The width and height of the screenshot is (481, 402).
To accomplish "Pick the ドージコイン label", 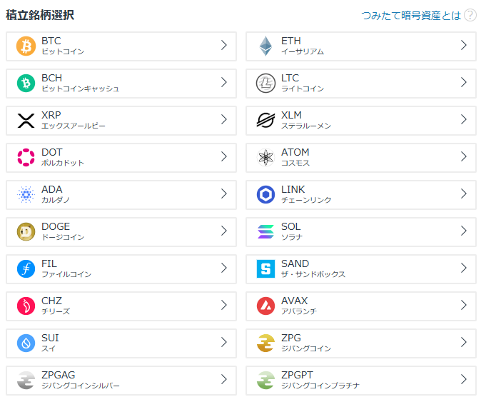I will click(x=63, y=237).
